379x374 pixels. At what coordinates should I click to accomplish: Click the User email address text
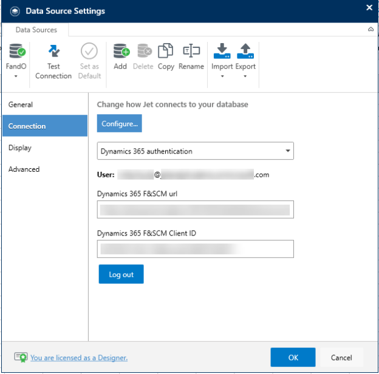coord(193,174)
